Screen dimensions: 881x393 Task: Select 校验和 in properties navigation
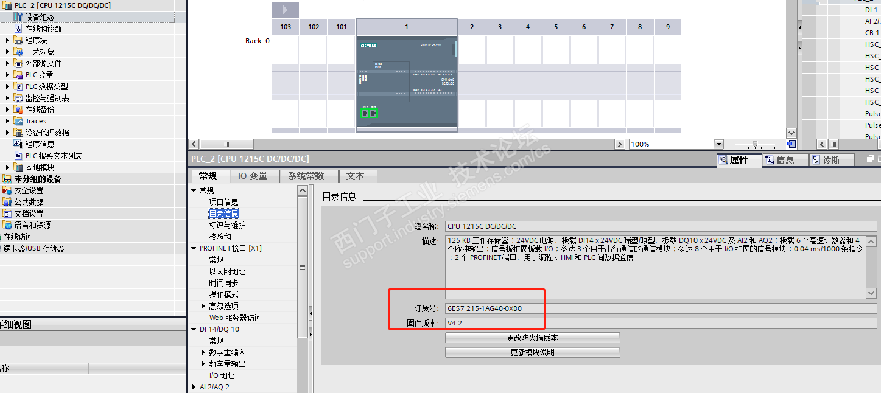[x=220, y=237]
